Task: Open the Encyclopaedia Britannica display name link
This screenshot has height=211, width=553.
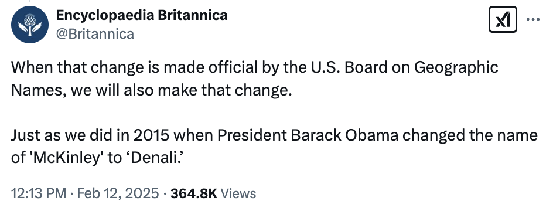Action: tap(142, 15)
